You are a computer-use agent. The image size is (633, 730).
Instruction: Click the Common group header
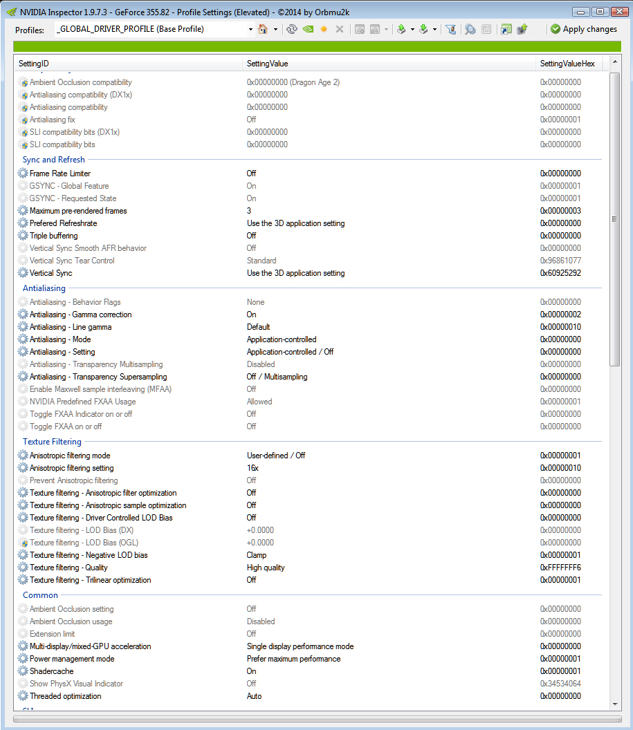(x=41, y=595)
